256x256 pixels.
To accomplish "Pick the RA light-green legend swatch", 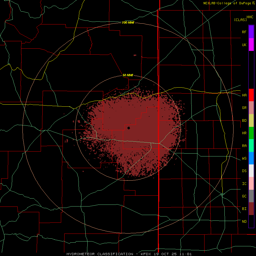I will [x=251, y=146].
